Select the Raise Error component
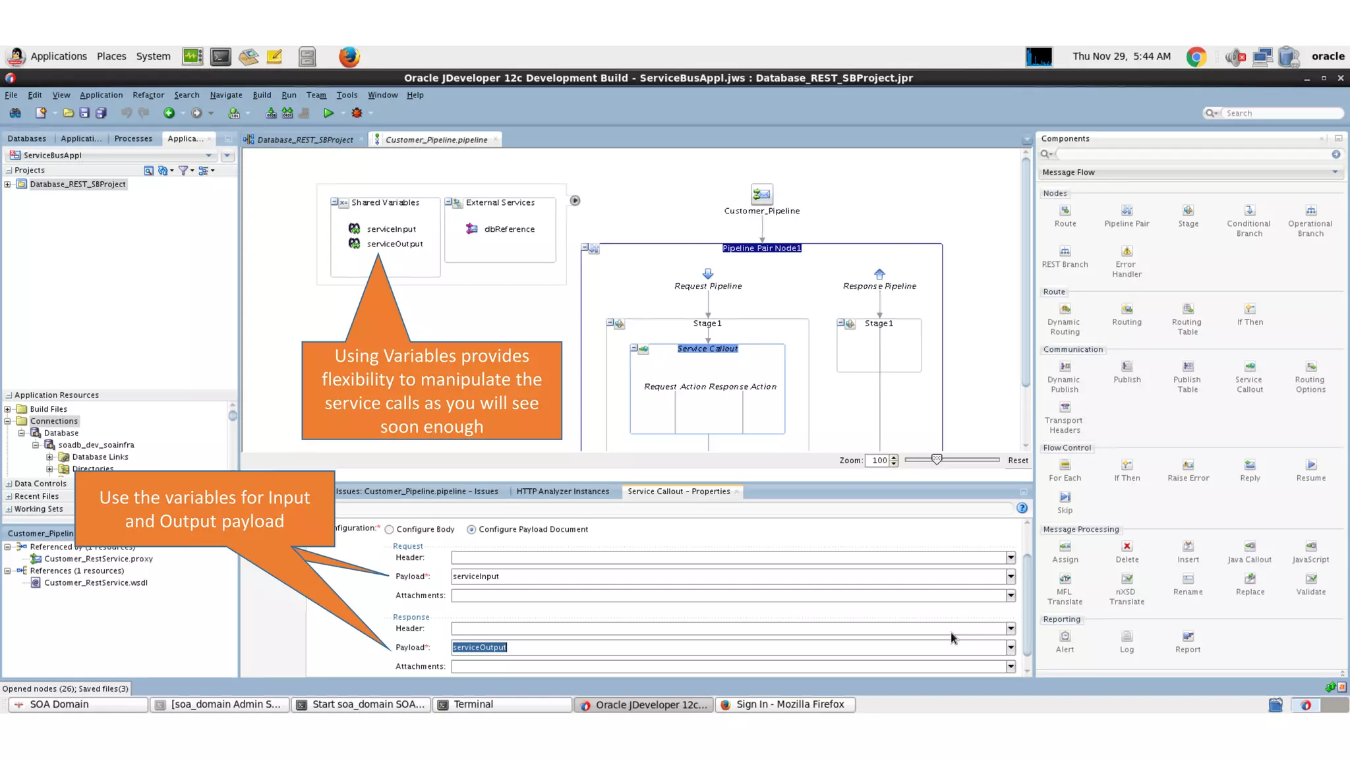 (1188, 470)
